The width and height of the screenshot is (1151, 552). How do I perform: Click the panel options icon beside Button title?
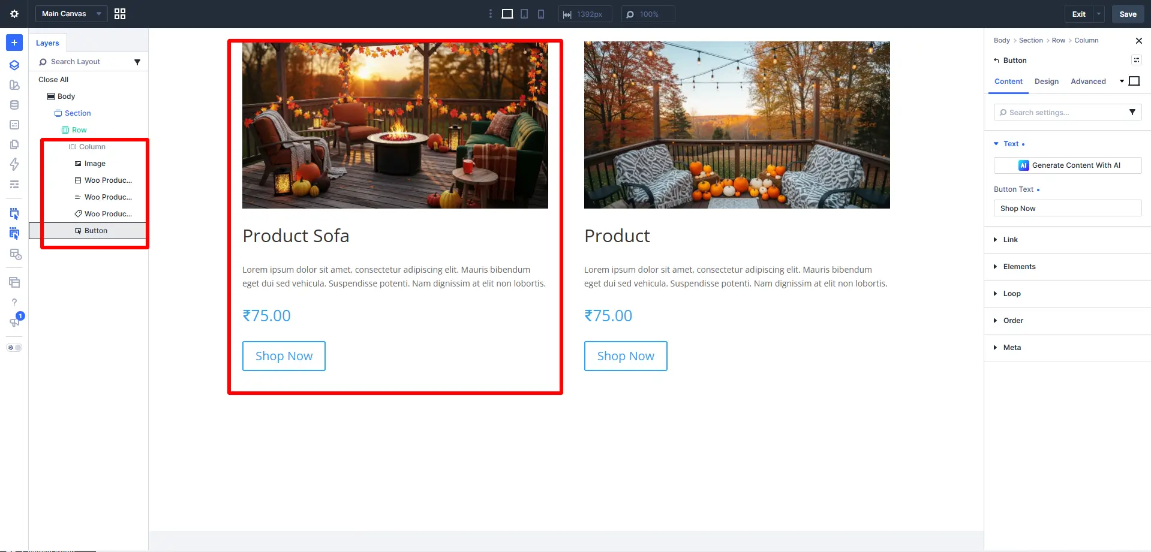pyautogui.click(x=1137, y=60)
